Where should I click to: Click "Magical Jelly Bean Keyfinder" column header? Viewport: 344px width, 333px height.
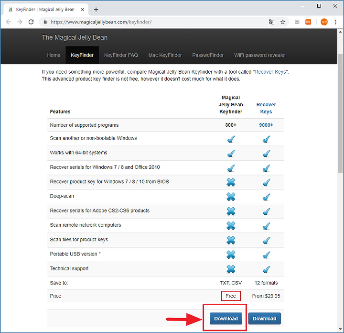pyautogui.click(x=231, y=105)
